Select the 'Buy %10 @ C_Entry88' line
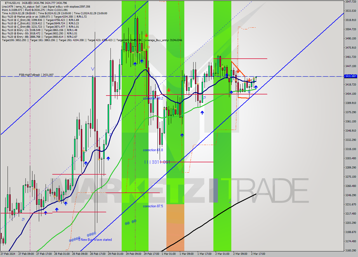The width and height of the screenshot is (358, 257). click(40, 27)
